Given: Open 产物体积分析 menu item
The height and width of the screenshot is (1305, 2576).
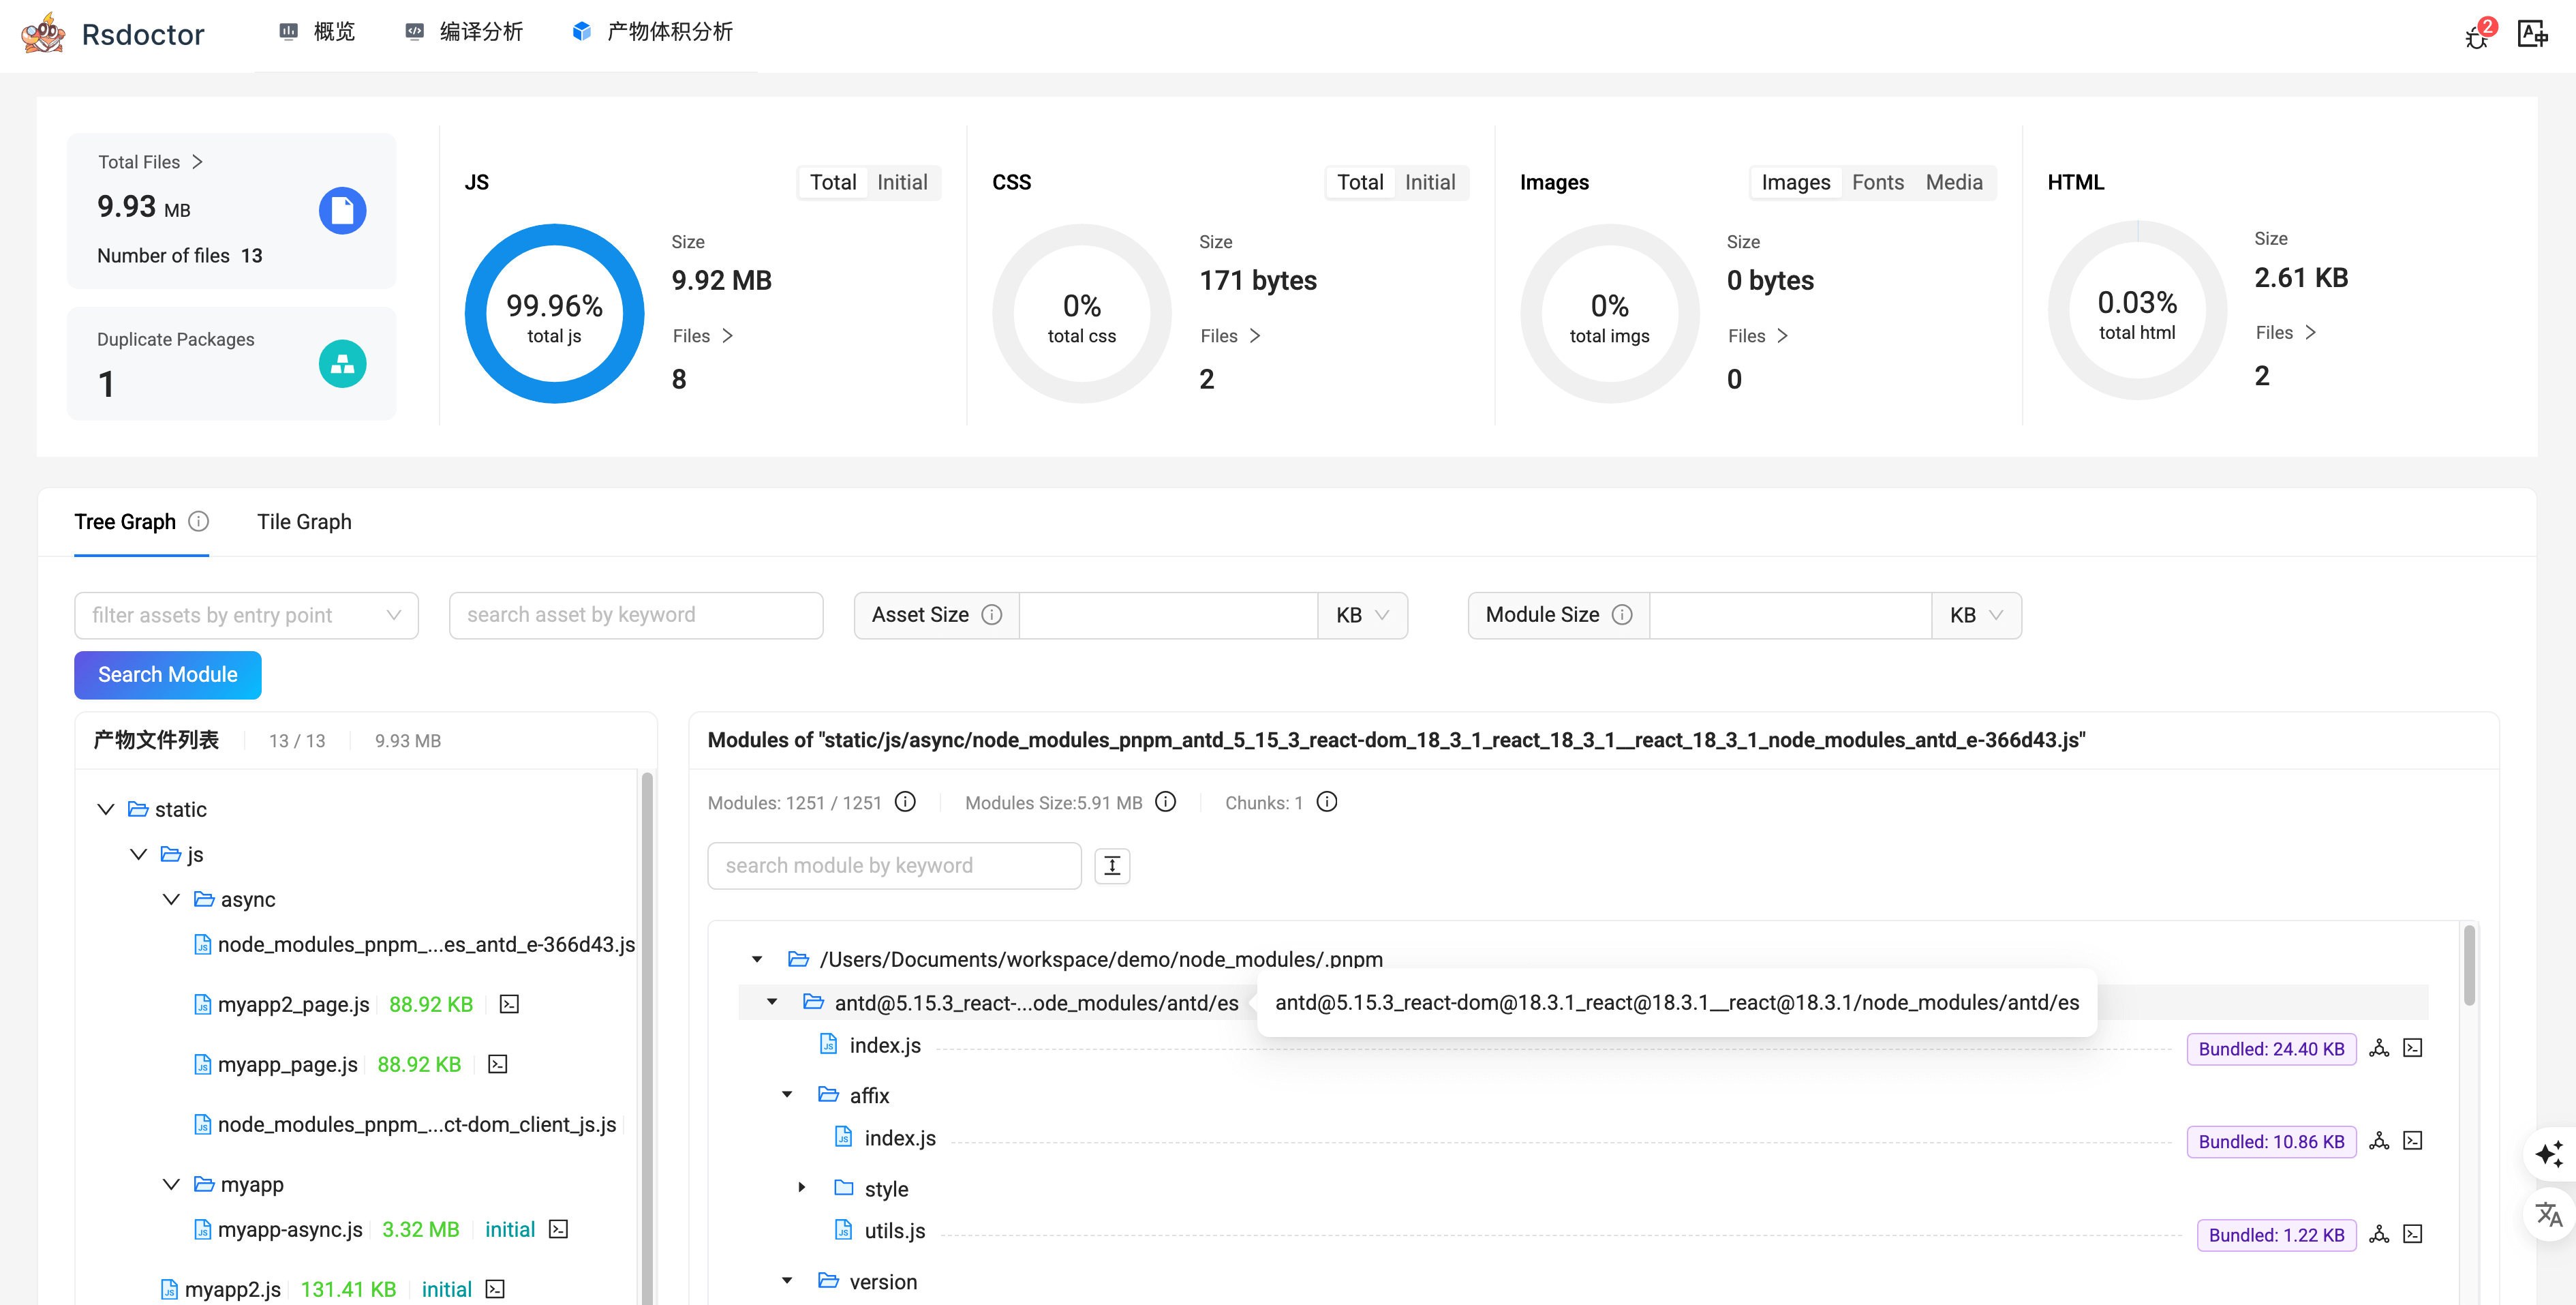Looking at the screenshot, I should [x=652, y=32].
